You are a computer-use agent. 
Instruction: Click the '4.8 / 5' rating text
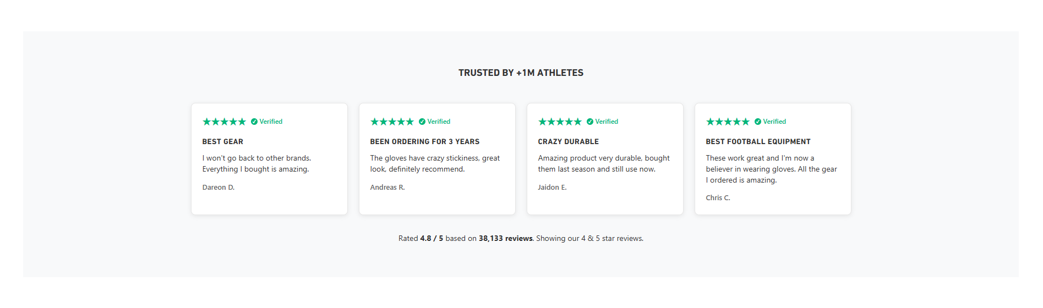432,239
